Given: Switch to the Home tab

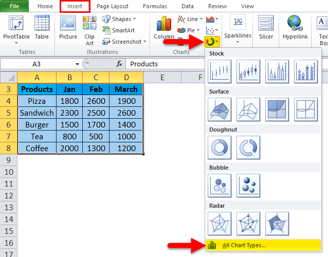Looking at the screenshot, I should [45, 6].
